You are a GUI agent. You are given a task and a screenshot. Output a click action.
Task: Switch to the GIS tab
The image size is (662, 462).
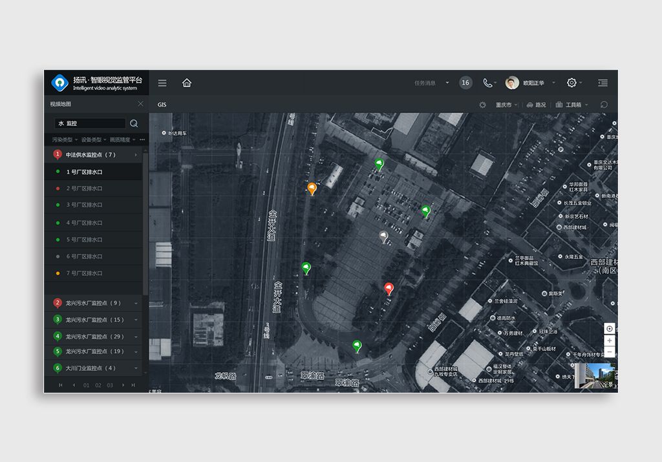[x=162, y=105]
